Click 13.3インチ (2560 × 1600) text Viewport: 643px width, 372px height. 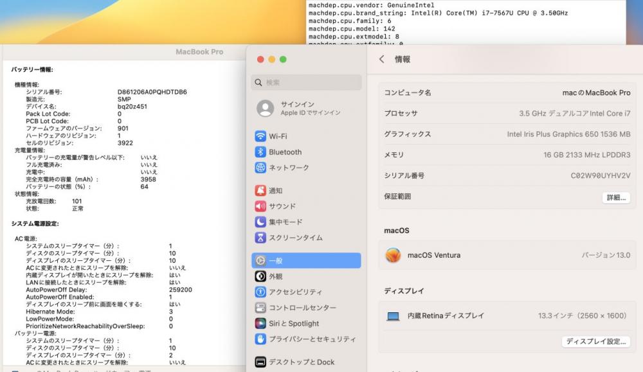pyautogui.click(x=583, y=316)
